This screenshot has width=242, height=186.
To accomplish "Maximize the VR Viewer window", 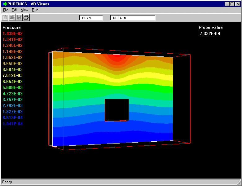I will 232,4.
